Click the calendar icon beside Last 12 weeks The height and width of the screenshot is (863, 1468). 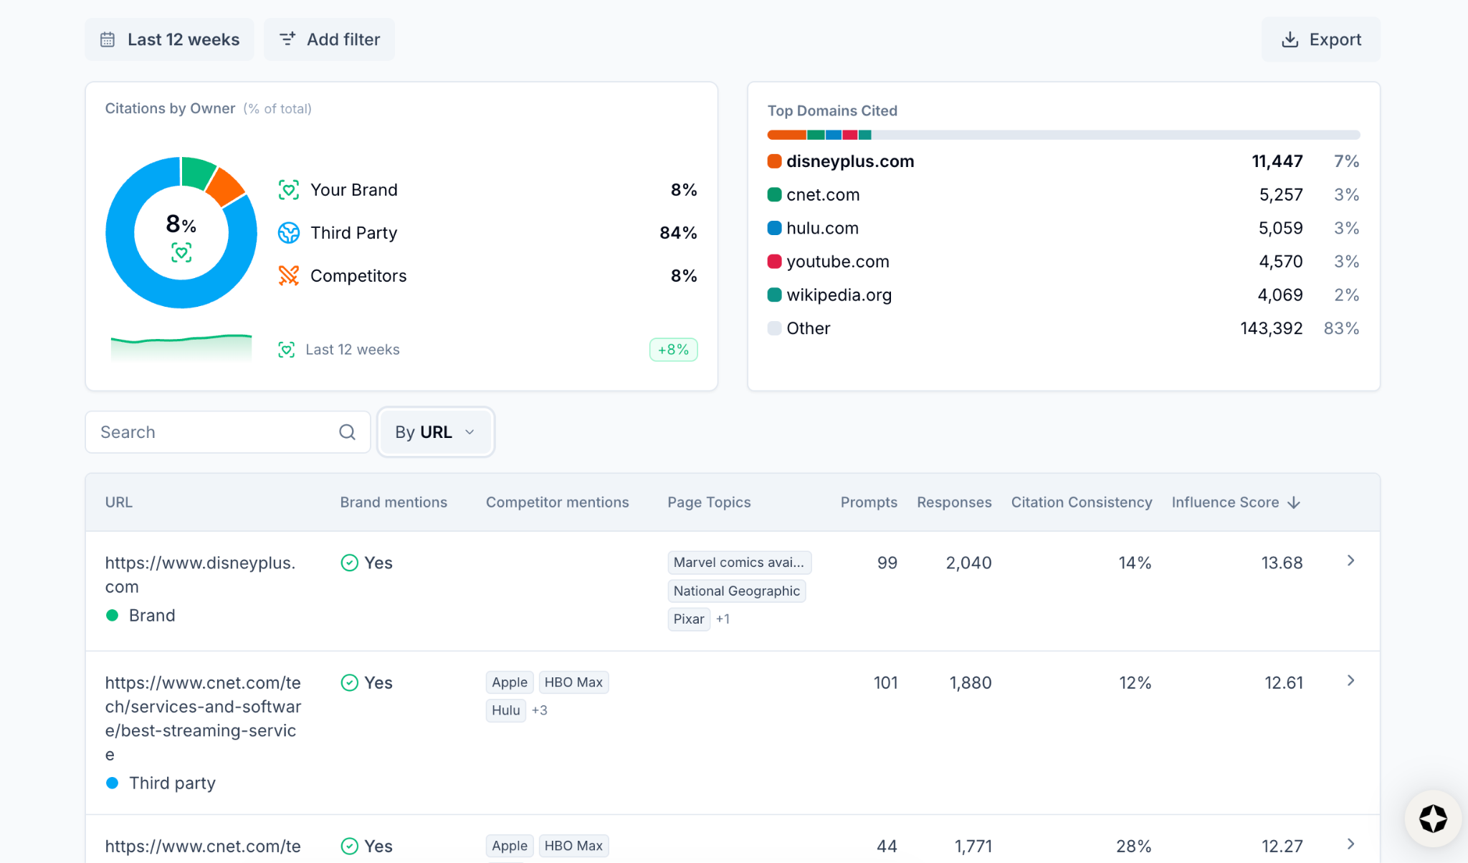(108, 39)
